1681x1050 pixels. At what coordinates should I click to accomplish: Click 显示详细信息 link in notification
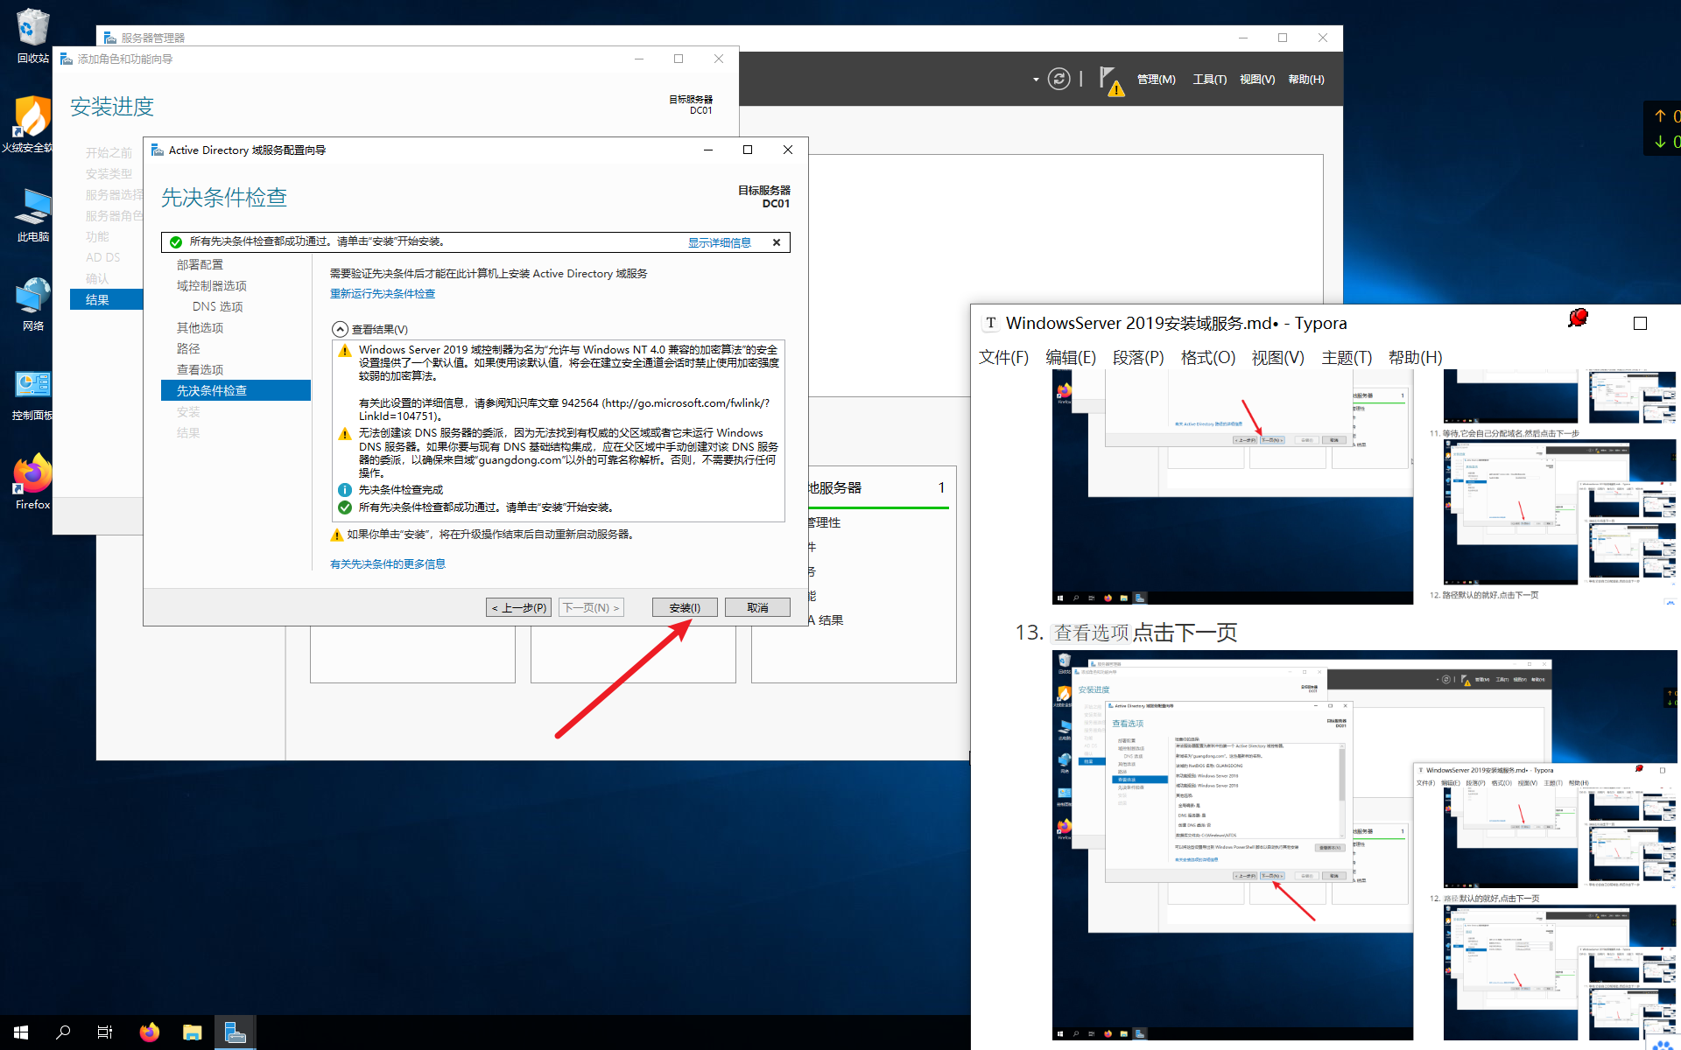(x=719, y=242)
